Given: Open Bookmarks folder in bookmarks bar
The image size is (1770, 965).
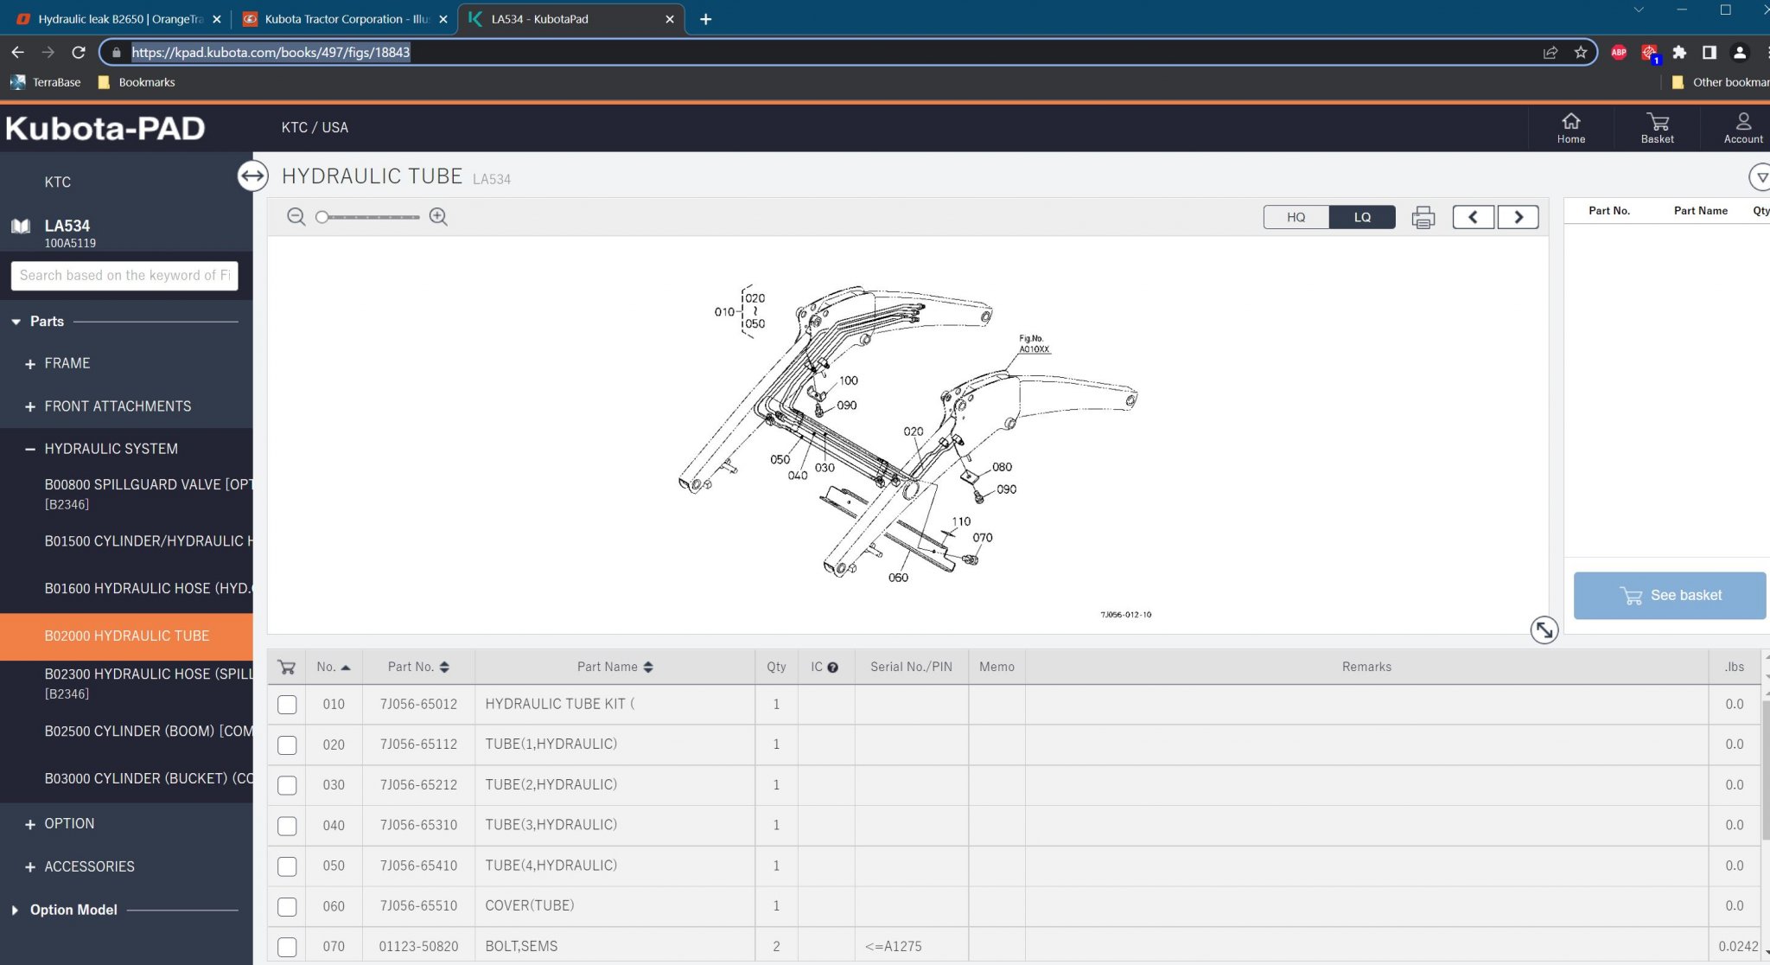Looking at the screenshot, I should point(137,82).
